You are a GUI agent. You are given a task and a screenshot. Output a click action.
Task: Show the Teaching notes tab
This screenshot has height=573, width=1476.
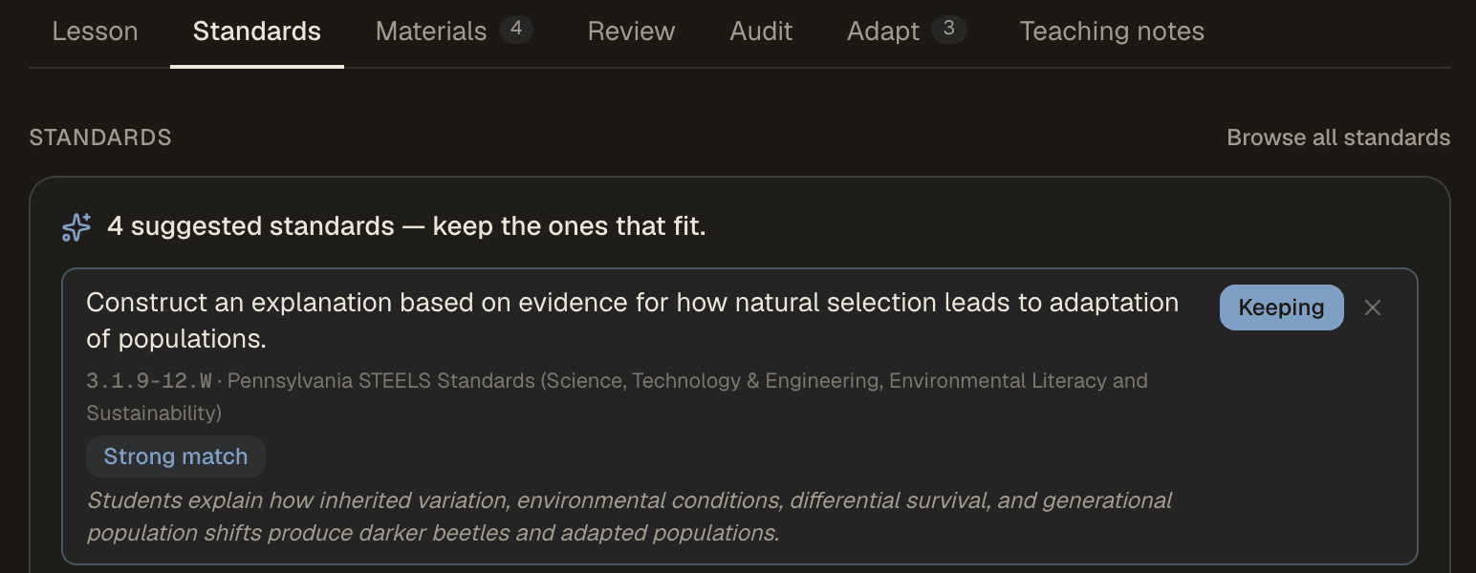1112,32
